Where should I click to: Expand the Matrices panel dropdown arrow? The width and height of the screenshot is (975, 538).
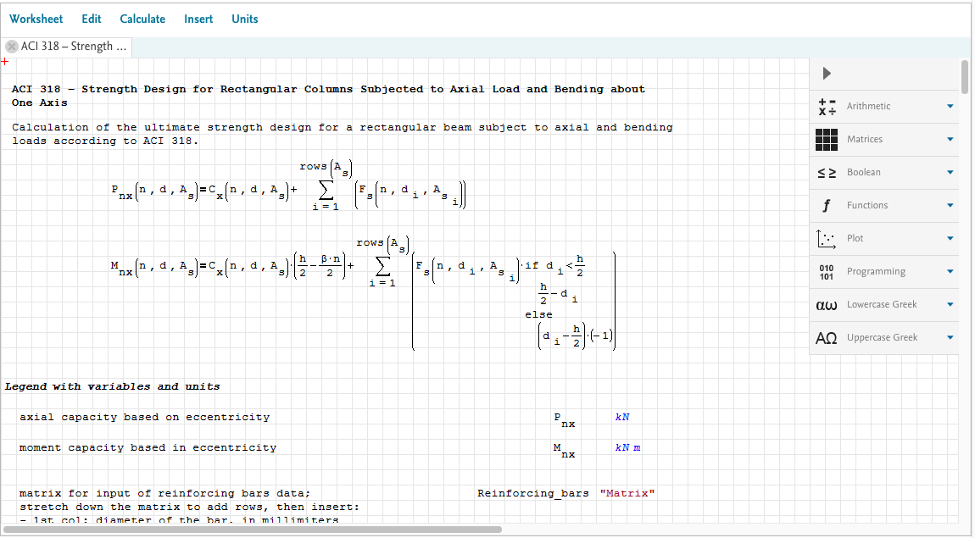coord(950,140)
